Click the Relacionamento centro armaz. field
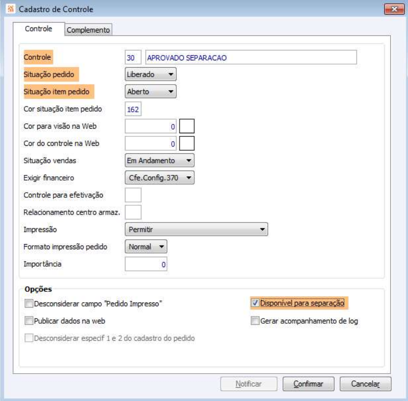The height and width of the screenshot is (401, 408). pos(133,212)
